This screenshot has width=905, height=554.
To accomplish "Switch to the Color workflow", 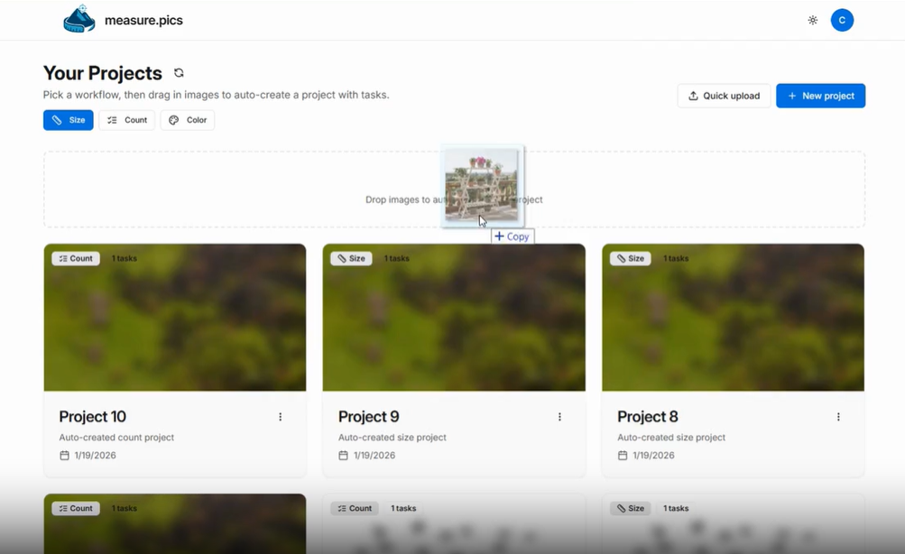I will pos(187,119).
